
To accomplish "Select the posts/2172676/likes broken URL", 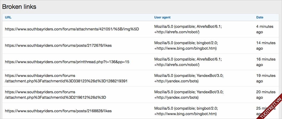I will [x=58, y=45].
